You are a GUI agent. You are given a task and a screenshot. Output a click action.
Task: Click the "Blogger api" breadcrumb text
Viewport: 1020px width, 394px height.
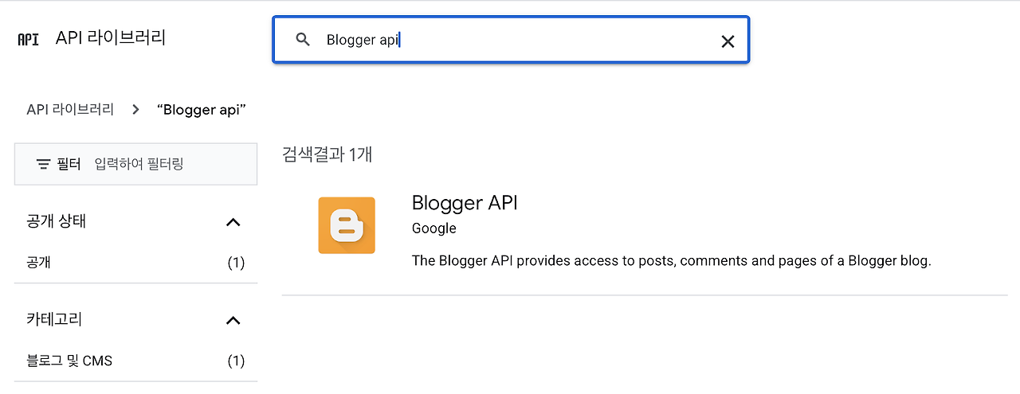(201, 109)
